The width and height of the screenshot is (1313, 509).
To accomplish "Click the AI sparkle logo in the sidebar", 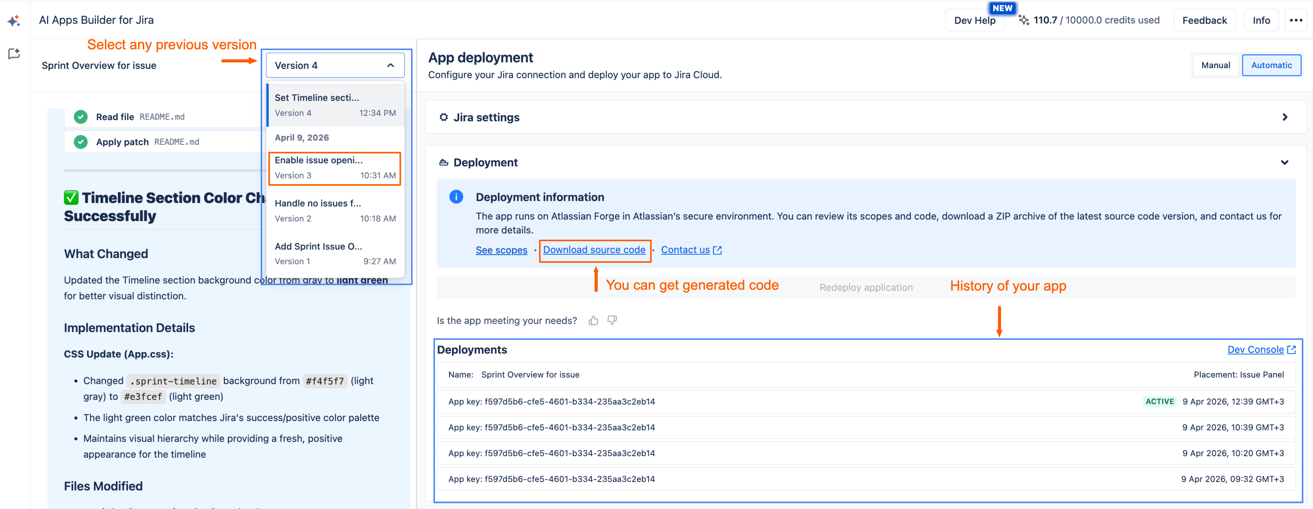I will (14, 20).
